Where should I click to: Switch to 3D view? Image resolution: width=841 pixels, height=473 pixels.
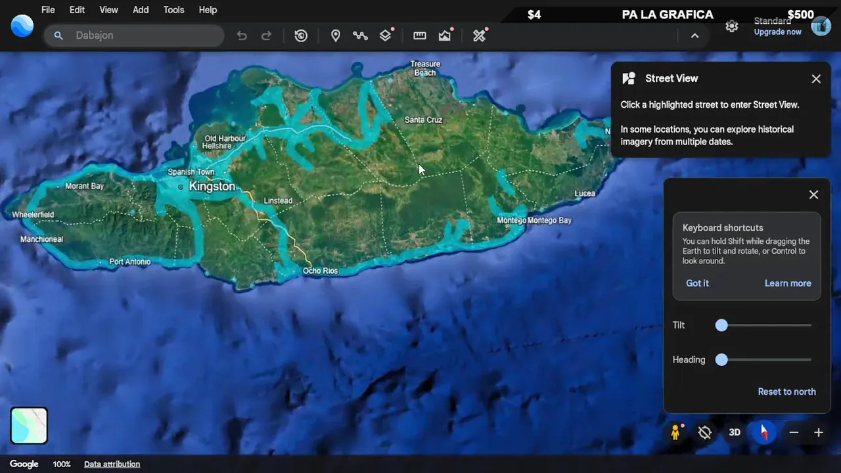(x=735, y=432)
